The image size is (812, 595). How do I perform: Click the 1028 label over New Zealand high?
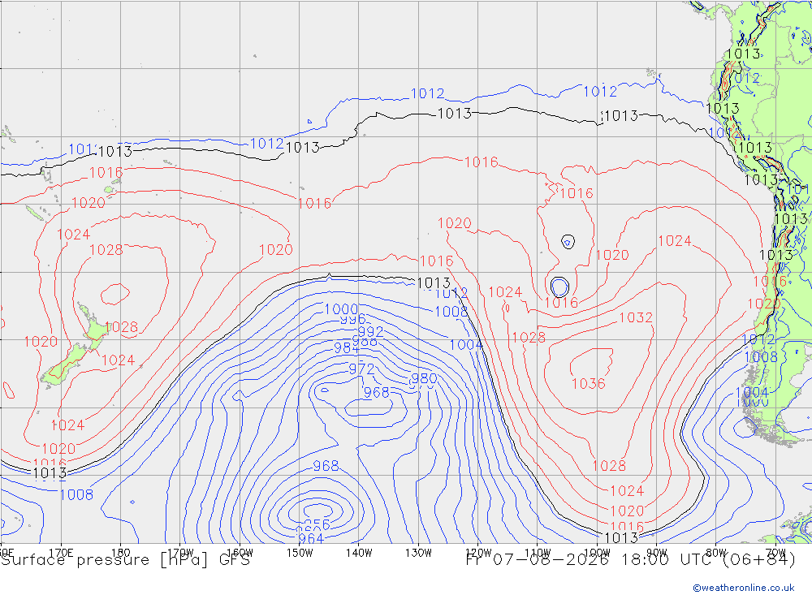(x=106, y=250)
